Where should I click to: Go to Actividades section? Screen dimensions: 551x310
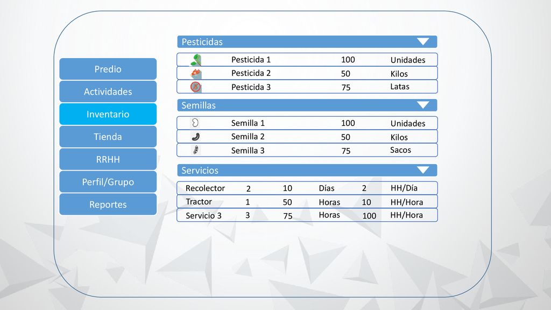(x=108, y=91)
